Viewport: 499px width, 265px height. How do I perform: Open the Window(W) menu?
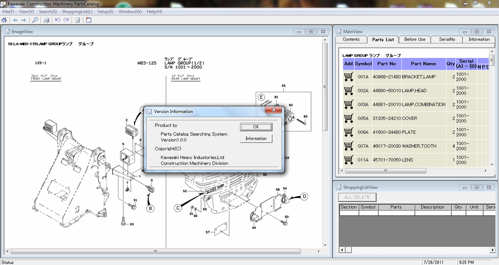coord(130,12)
